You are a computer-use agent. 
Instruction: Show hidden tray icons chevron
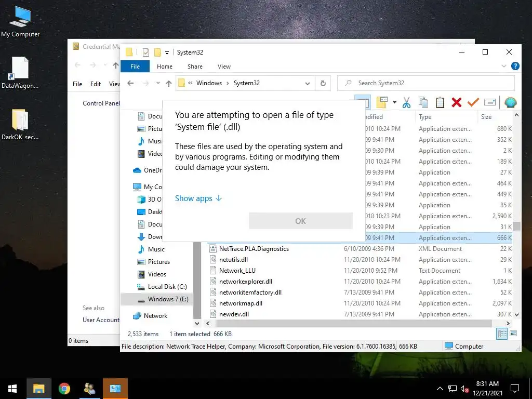point(440,389)
